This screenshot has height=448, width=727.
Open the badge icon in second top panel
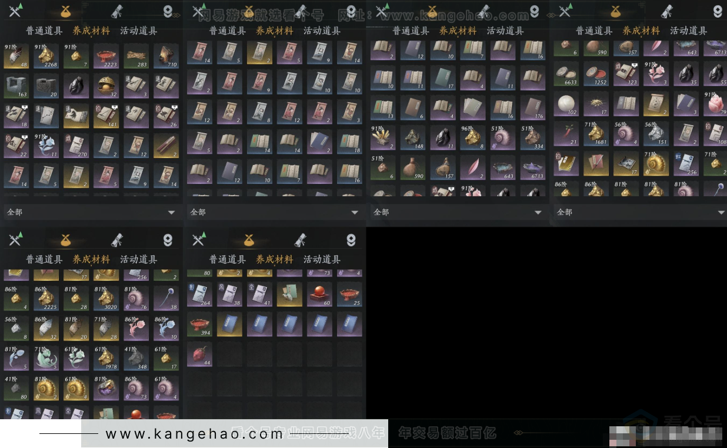351,11
